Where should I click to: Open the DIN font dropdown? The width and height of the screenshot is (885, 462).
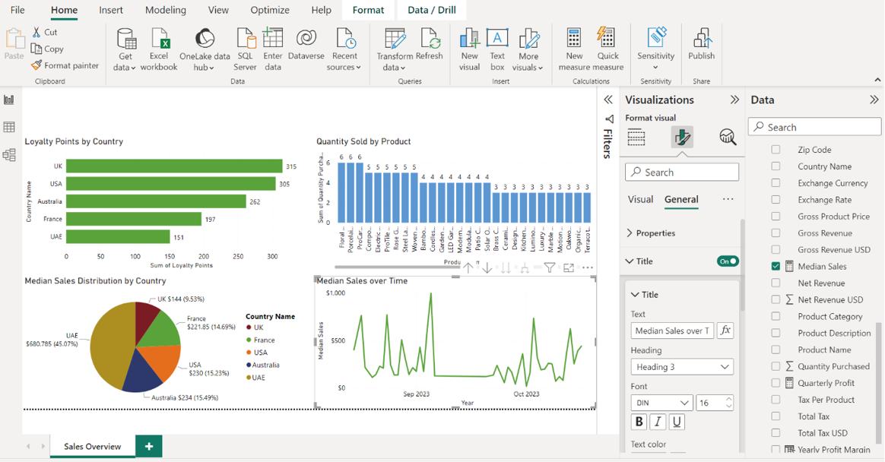tap(661, 403)
